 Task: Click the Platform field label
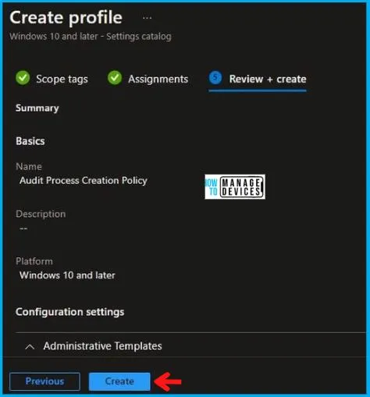(34, 261)
